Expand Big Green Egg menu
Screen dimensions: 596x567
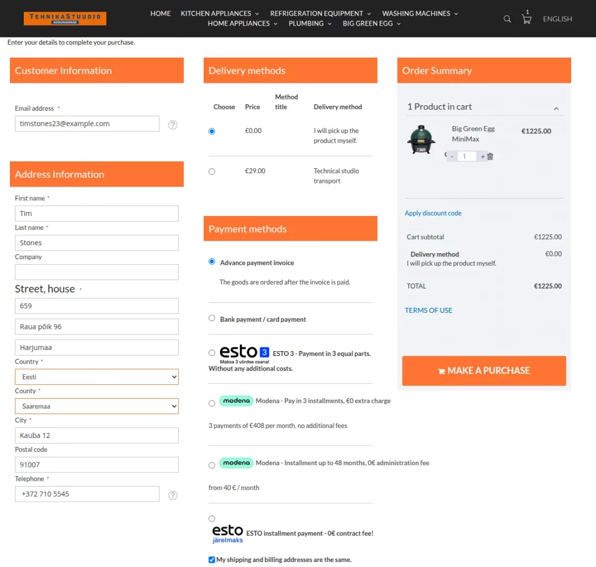[x=371, y=24]
